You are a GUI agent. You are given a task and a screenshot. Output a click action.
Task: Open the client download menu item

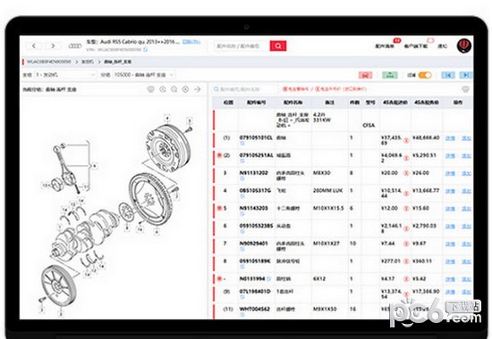point(416,46)
